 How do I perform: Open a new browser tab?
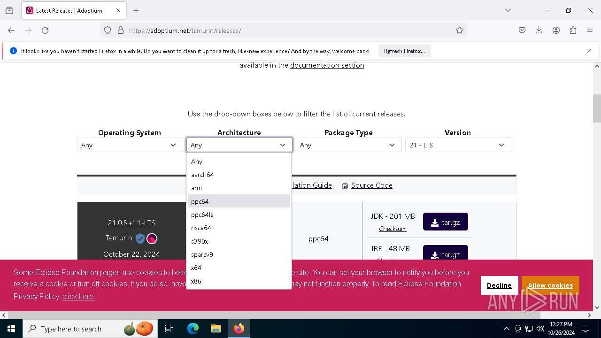point(136,10)
